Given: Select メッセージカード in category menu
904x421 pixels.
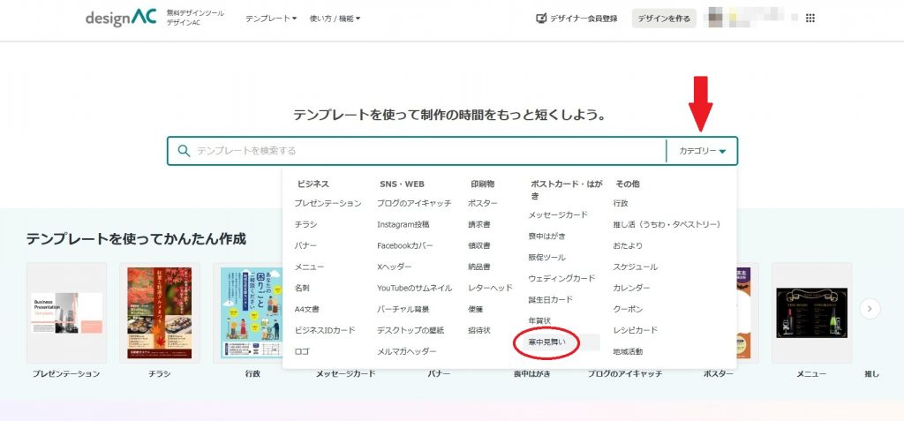Looking at the screenshot, I should [x=558, y=214].
